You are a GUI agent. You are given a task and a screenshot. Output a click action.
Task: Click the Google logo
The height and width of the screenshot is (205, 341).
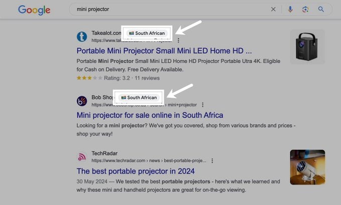pos(34,10)
